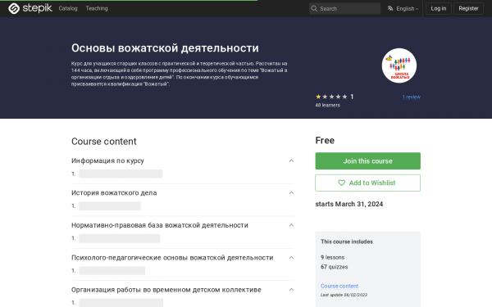
Task: Click the Last update date text
Action: pos(344,295)
